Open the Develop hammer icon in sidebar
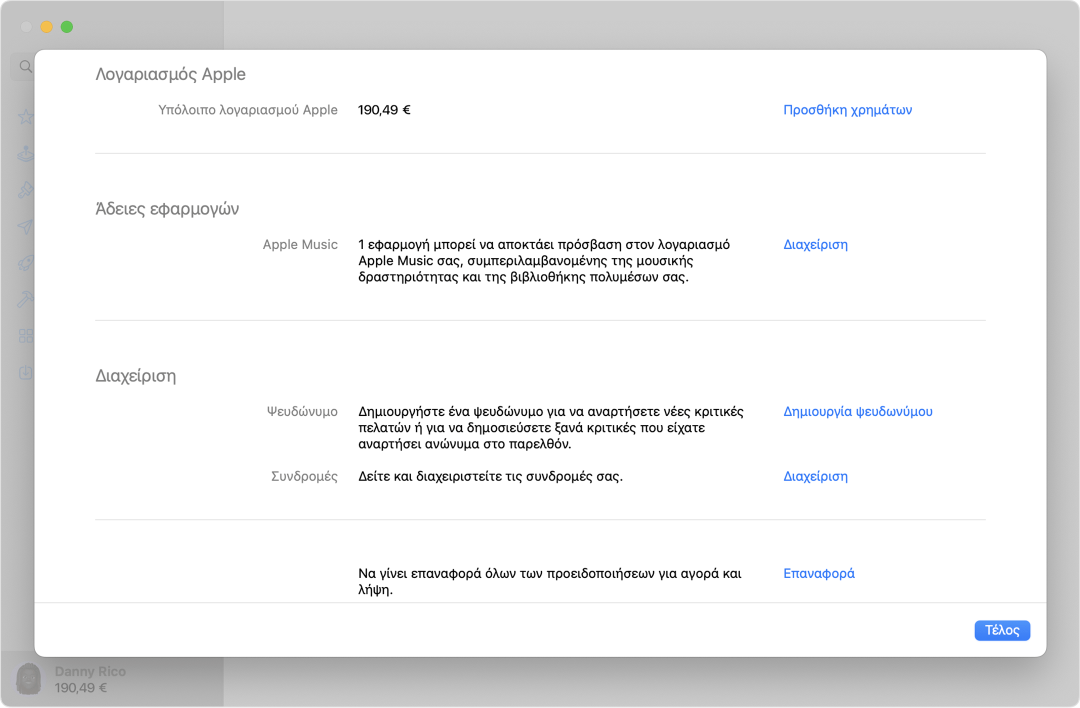The height and width of the screenshot is (708, 1080). pyautogui.click(x=25, y=299)
